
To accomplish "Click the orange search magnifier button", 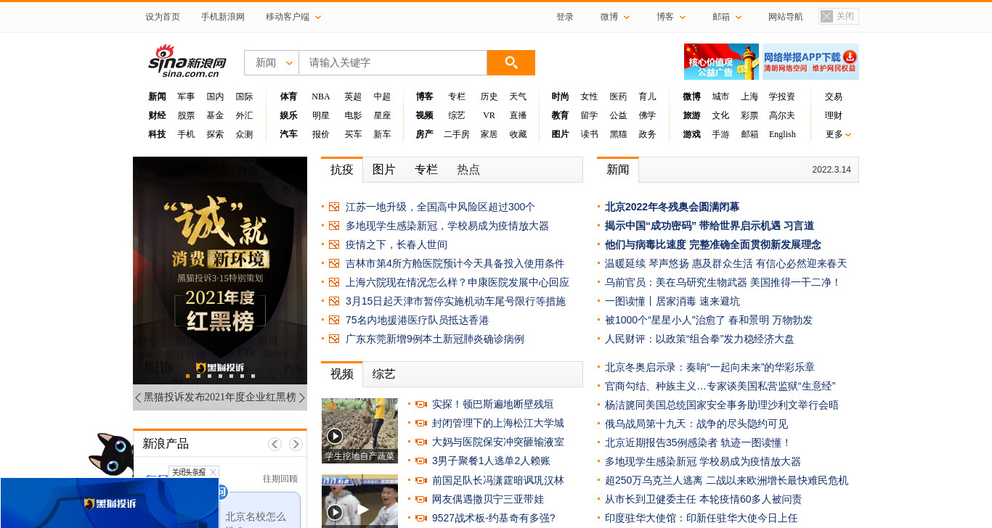I will (x=511, y=62).
